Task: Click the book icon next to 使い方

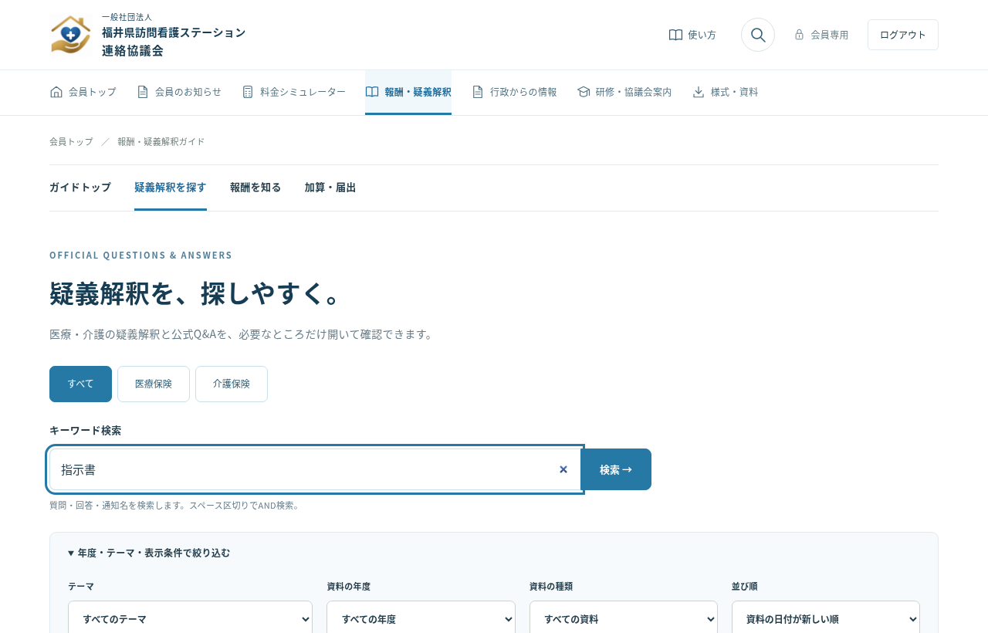Action: tap(675, 35)
